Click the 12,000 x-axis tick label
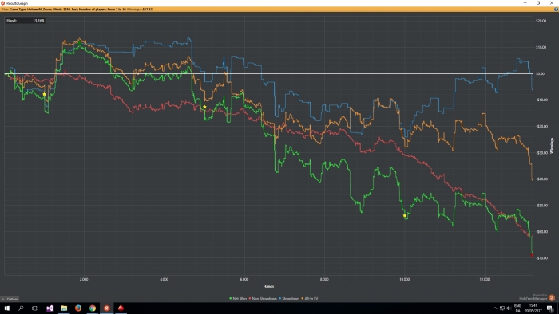559x314 pixels. tap(485, 280)
